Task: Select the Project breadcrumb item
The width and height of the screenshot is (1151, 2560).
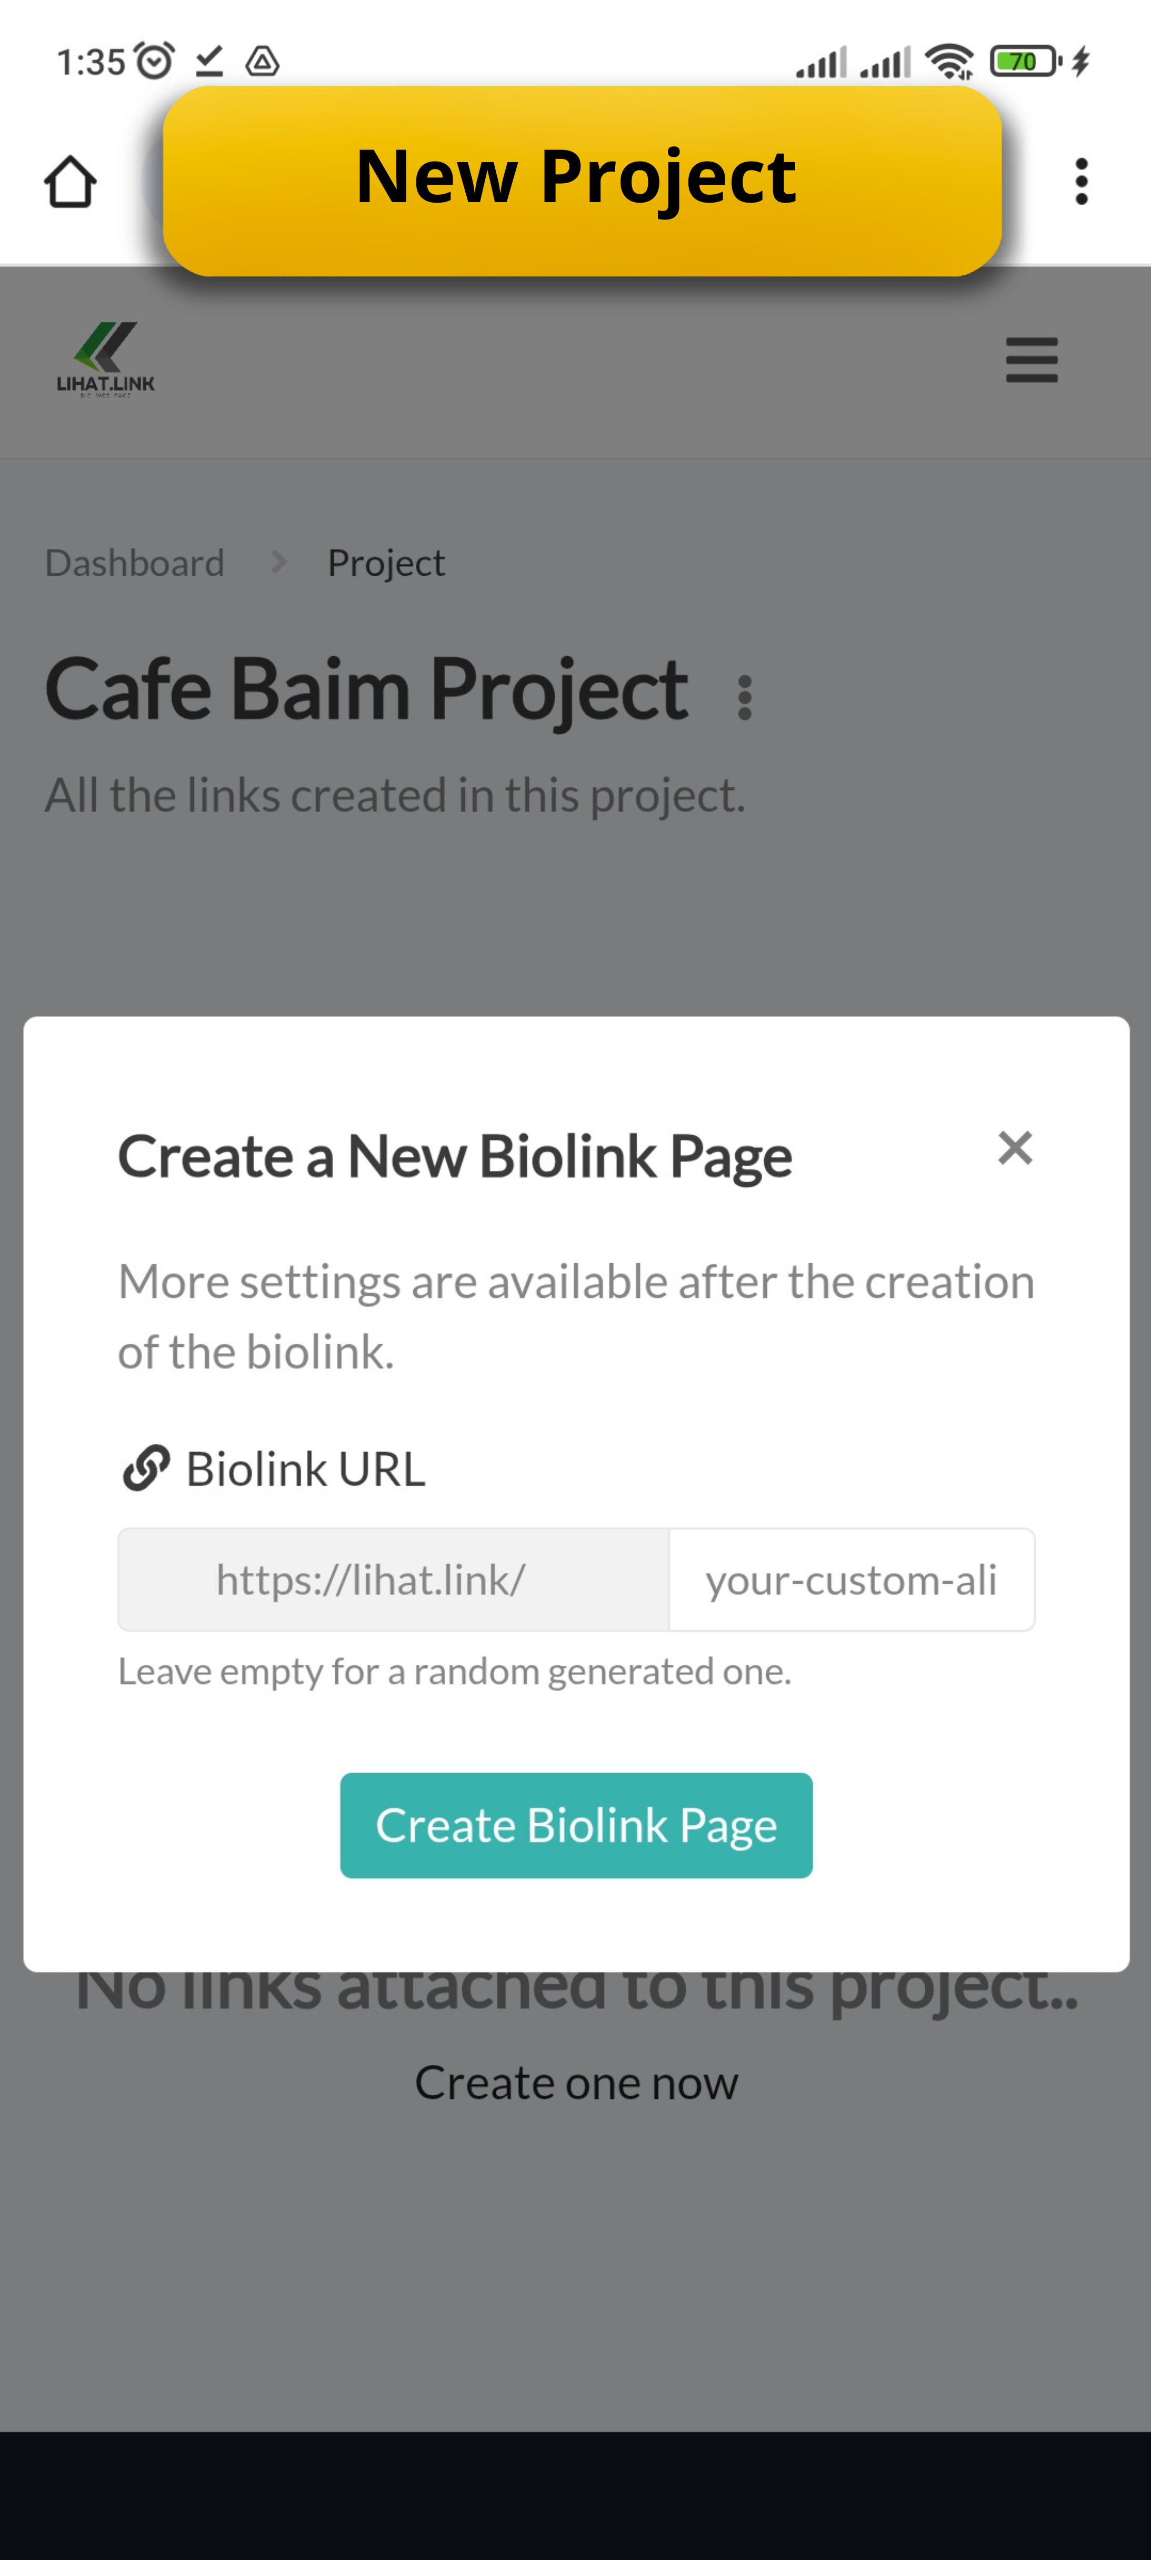Action: click(x=386, y=564)
